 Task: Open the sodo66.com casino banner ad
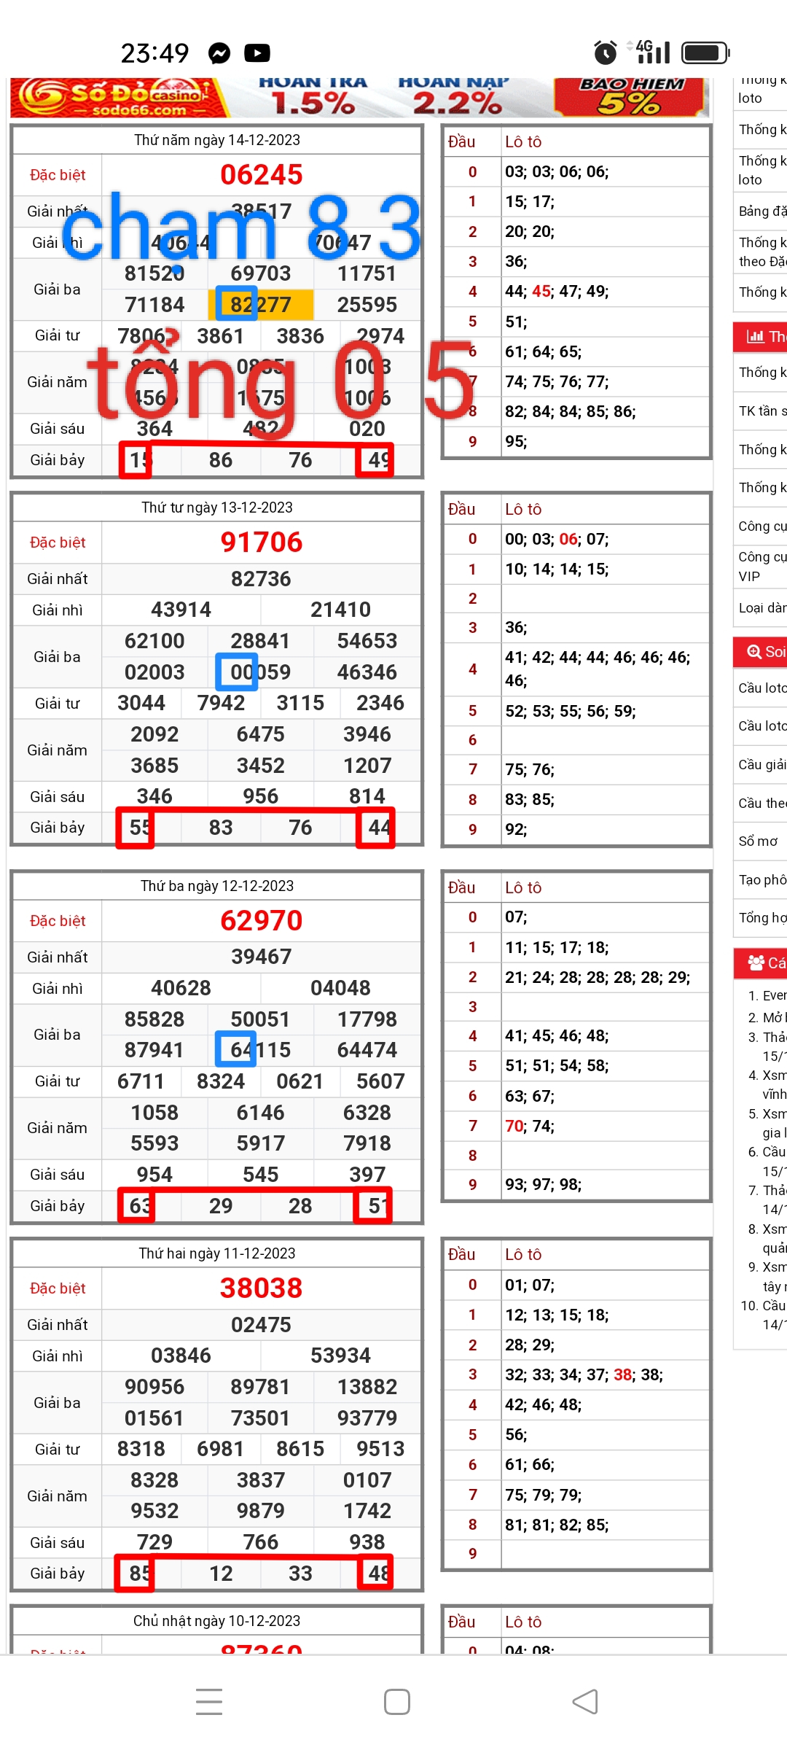click(360, 98)
